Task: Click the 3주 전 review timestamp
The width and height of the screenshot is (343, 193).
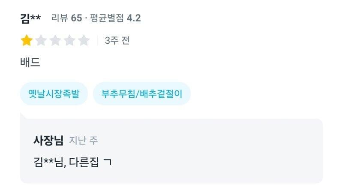Action: (x=117, y=41)
